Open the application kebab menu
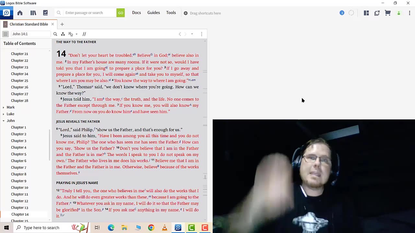Image resolution: width=415 pixels, height=233 pixels. (409, 13)
